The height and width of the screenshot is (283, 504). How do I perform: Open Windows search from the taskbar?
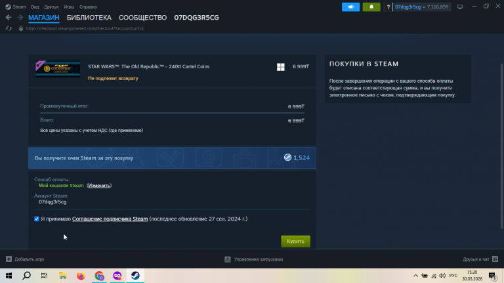27,276
